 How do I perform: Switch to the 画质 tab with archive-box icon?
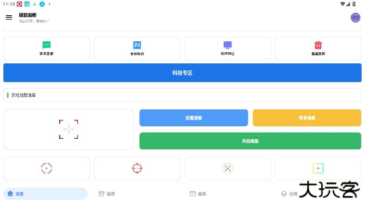click(x=107, y=193)
